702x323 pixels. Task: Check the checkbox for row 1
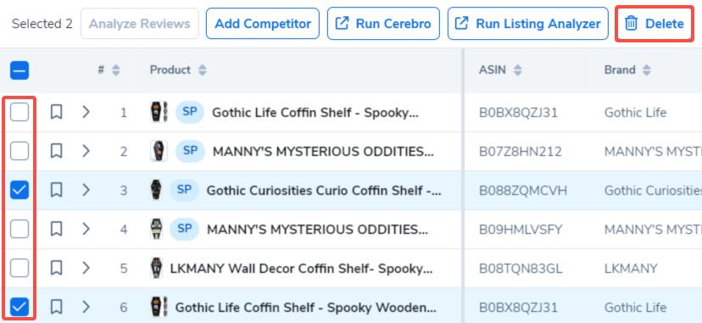(19, 112)
